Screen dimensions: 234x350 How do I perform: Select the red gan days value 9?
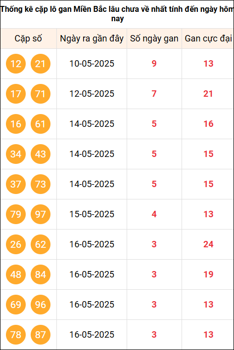[x=154, y=64]
